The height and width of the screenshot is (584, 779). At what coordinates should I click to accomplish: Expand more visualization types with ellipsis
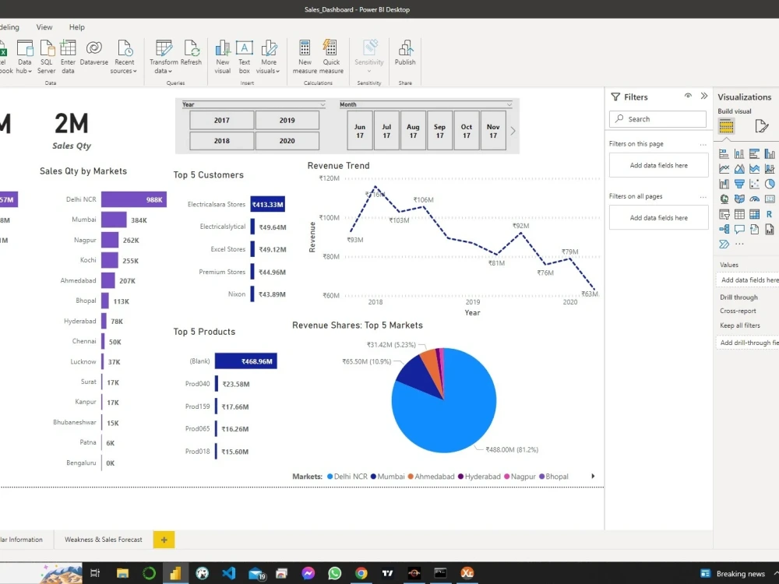(738, 243)
